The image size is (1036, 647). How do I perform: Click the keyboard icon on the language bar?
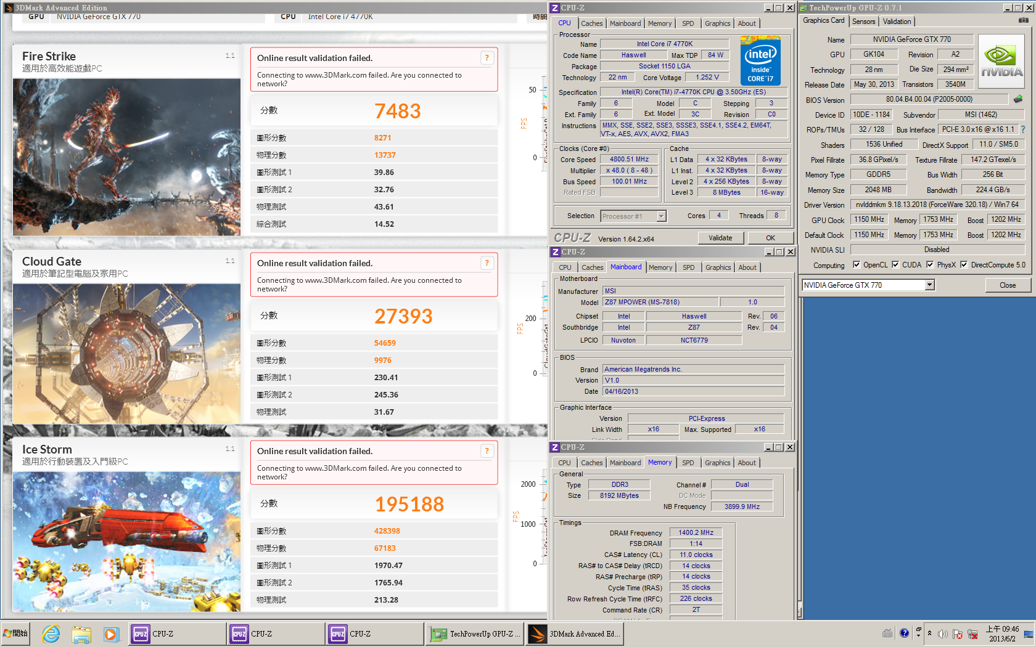(887, 633)
